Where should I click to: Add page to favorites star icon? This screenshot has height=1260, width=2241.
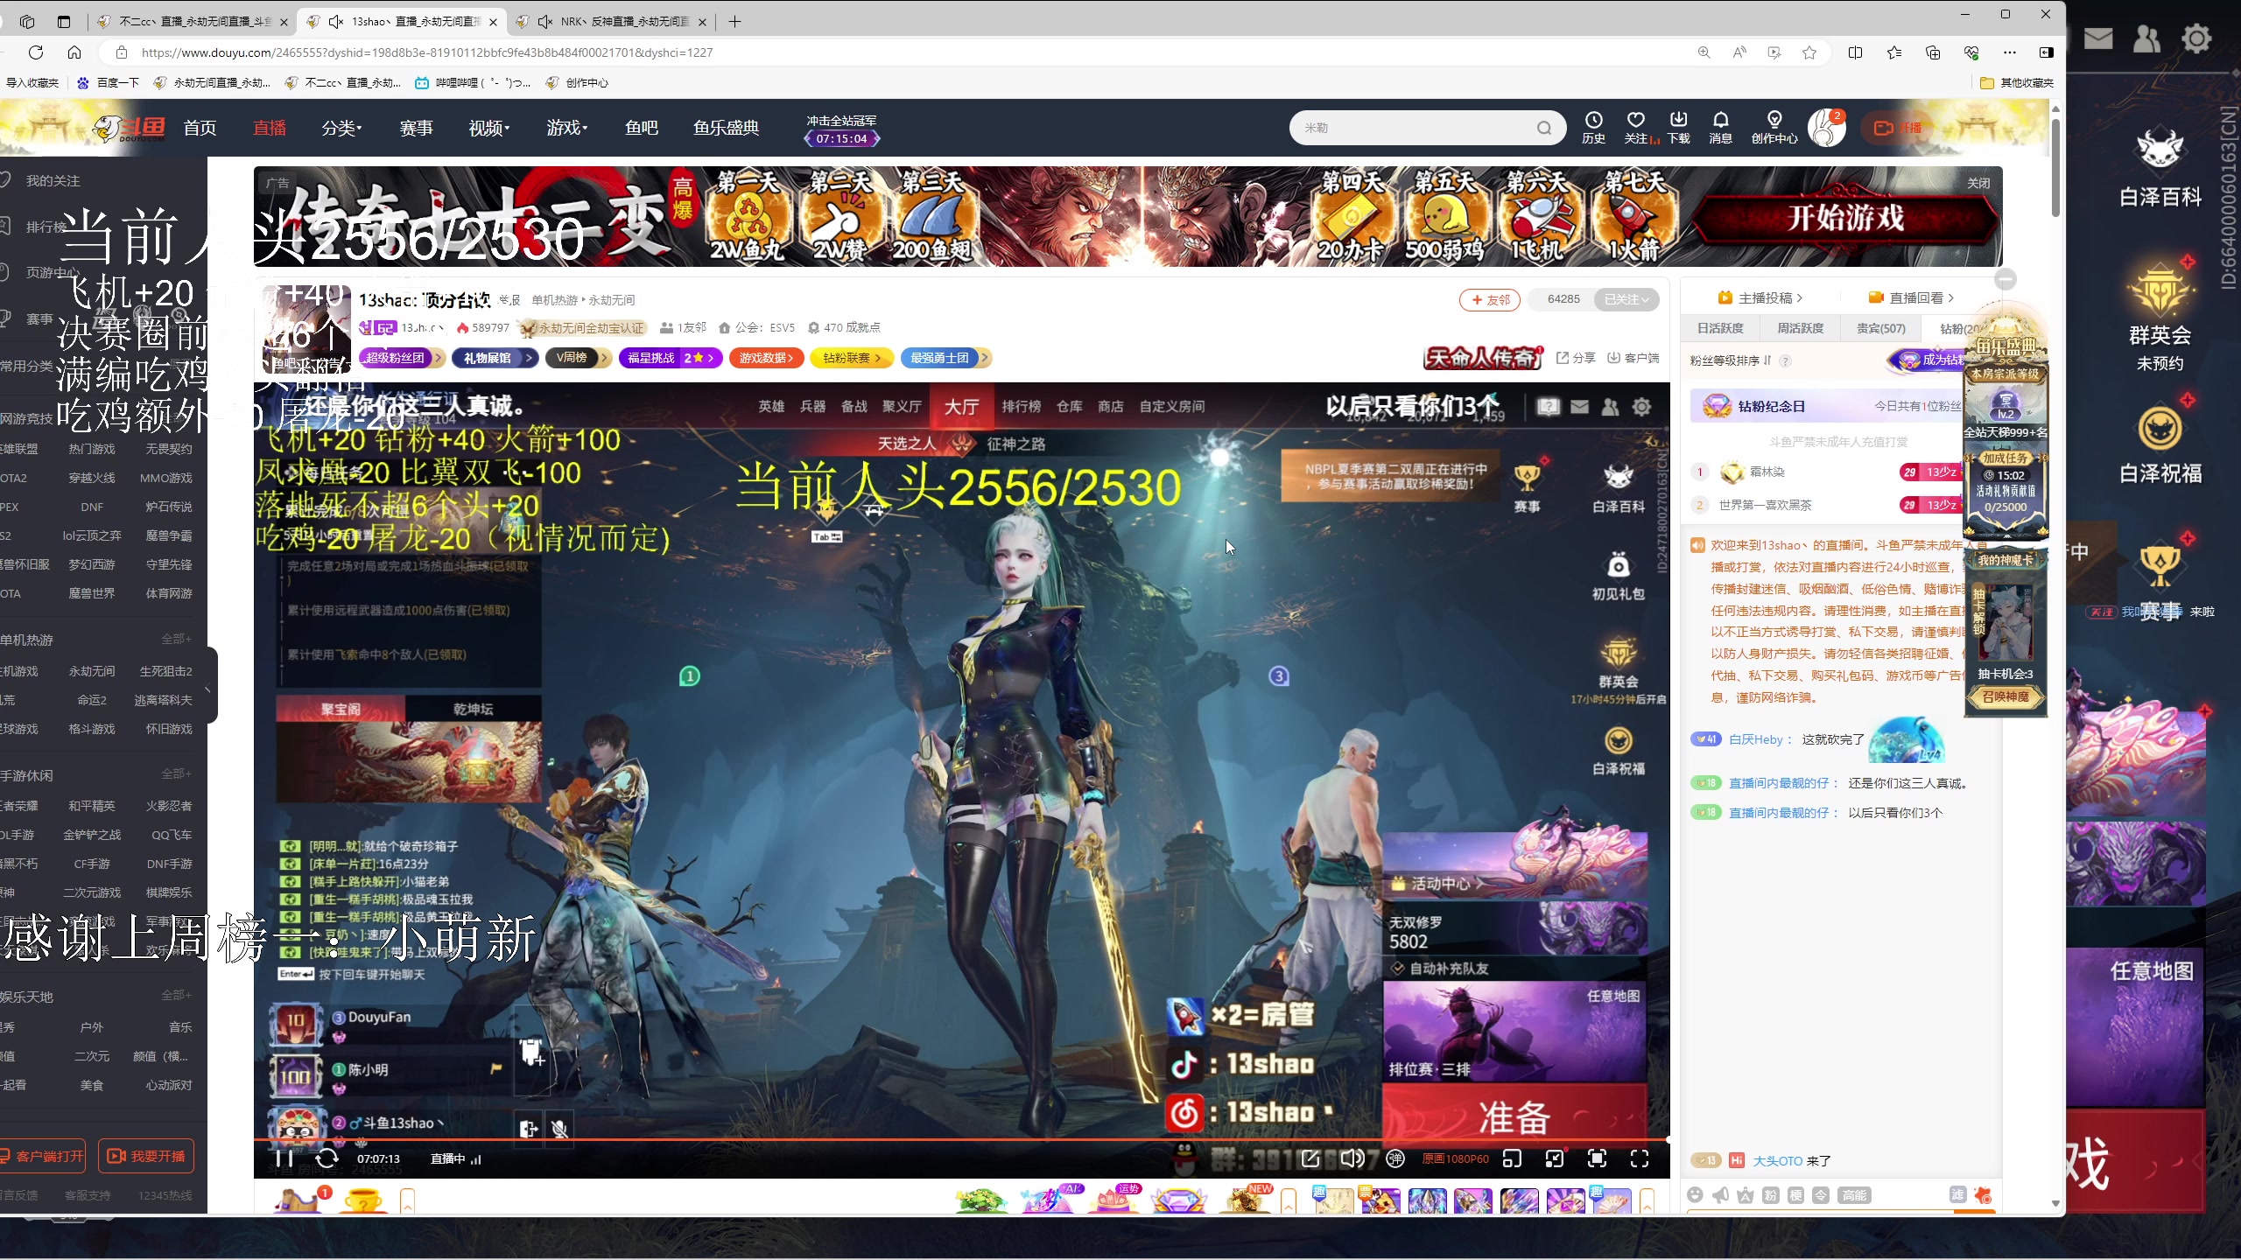click(1809, 52)
